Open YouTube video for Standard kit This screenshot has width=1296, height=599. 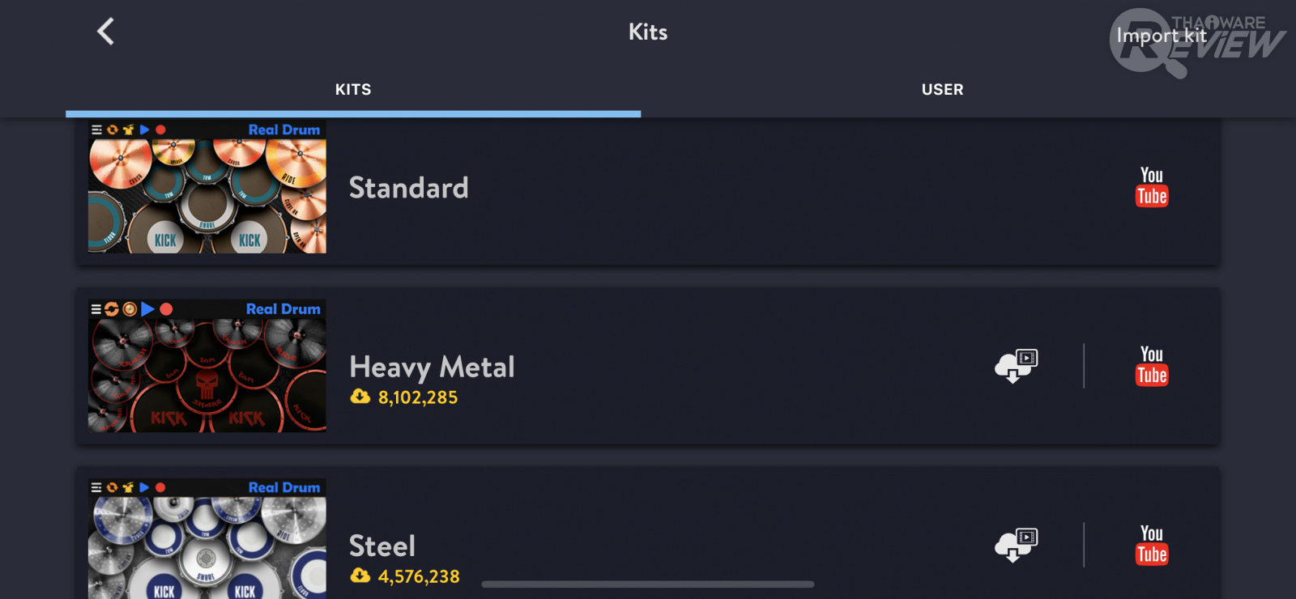pyautogui.click(x=1152, y=187)
